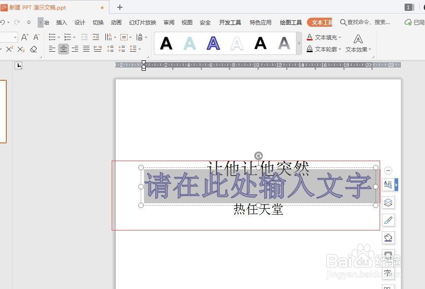Toggle the numbered list
Screen dimensions: 425x289
(67, 37)
